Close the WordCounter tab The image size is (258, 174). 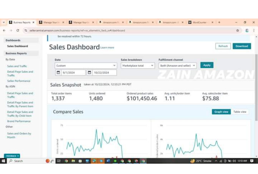[212, 22]
